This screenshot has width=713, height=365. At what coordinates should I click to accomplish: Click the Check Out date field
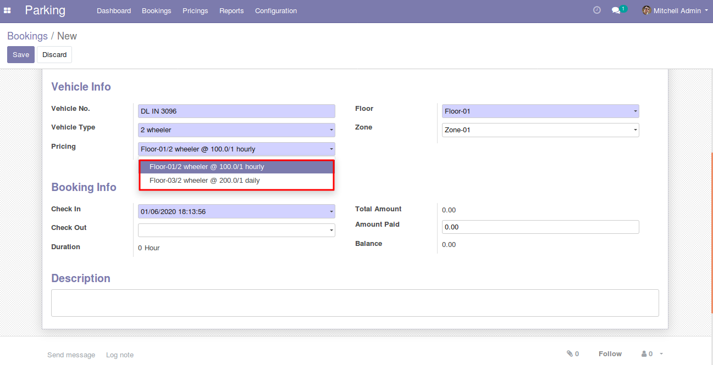tap(236, 230)
